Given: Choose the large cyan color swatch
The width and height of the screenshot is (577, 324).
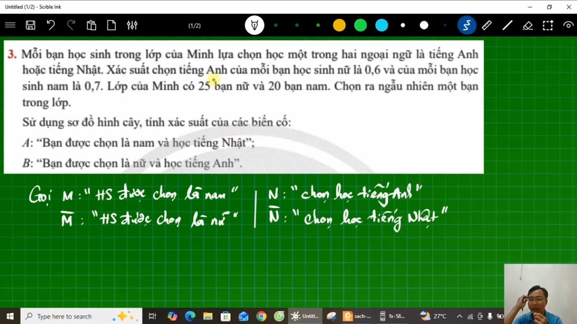Looking at the screenshot, I should coord(382,25).
